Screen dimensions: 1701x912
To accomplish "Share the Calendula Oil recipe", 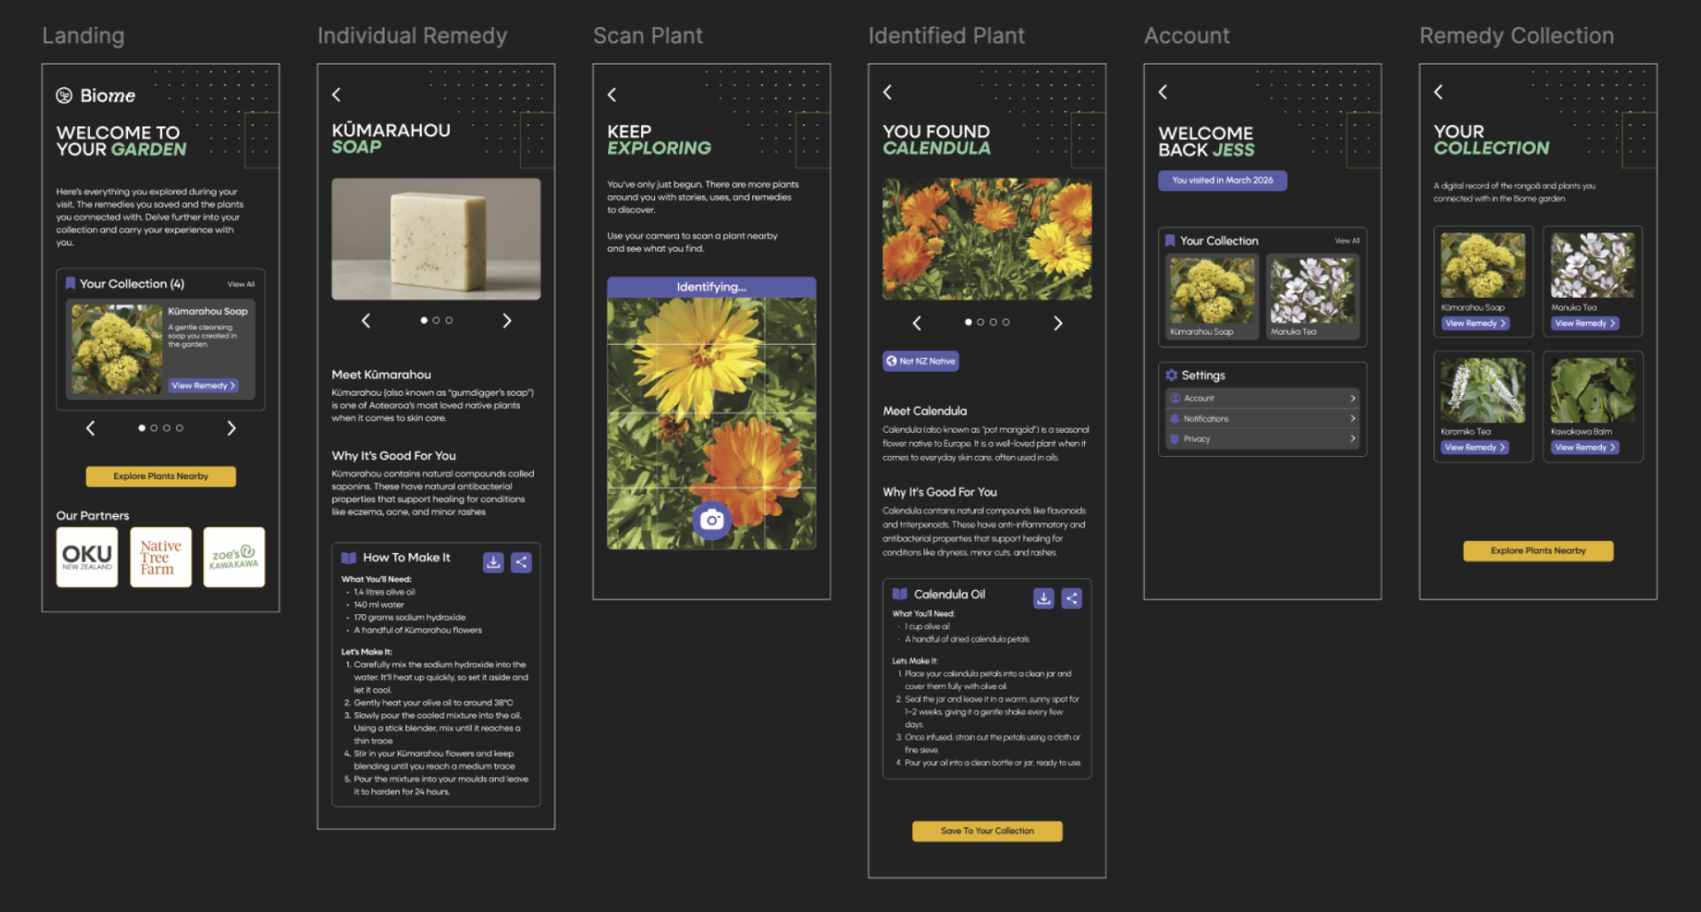I will 1072,598.
